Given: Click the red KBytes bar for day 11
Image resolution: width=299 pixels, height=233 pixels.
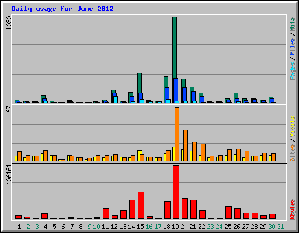Looking at the screenshot, I should coord(106,214).
